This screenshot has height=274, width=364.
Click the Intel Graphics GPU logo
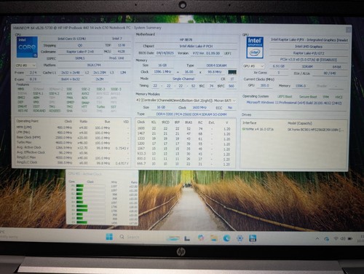pos(255,47)
